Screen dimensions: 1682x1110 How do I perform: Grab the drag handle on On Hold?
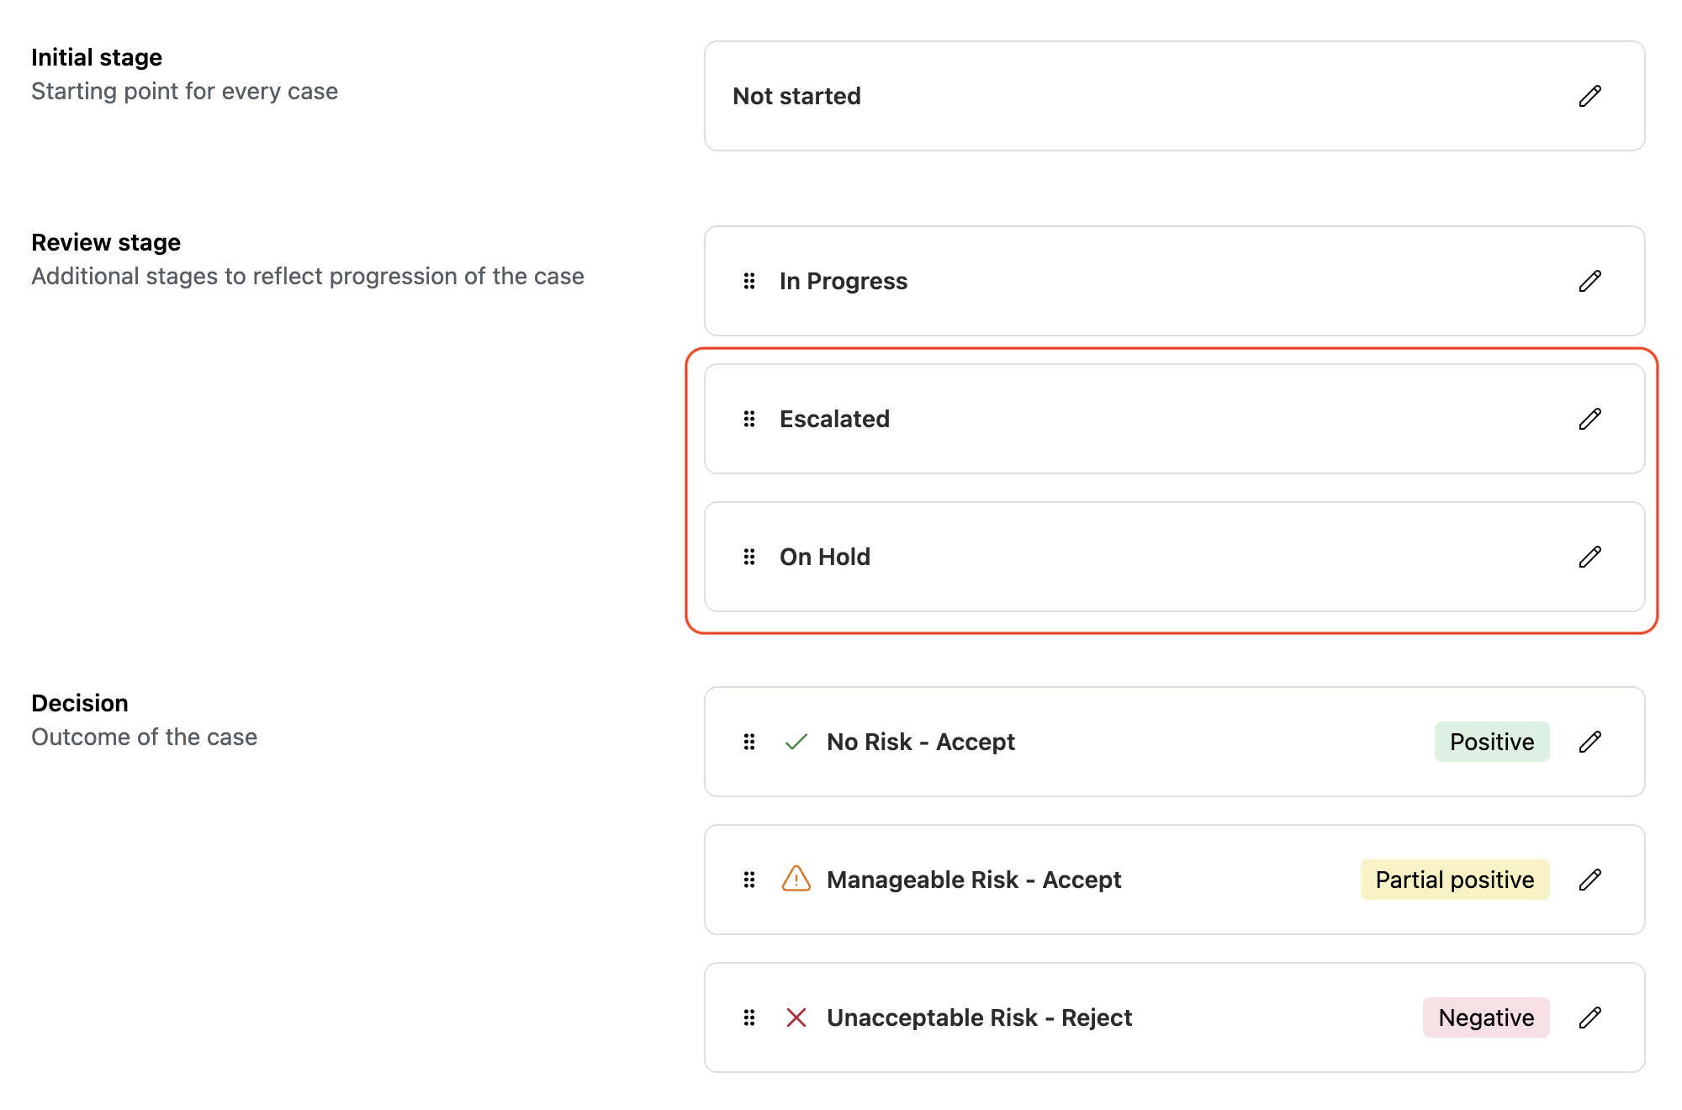click(x=749, y=557)
